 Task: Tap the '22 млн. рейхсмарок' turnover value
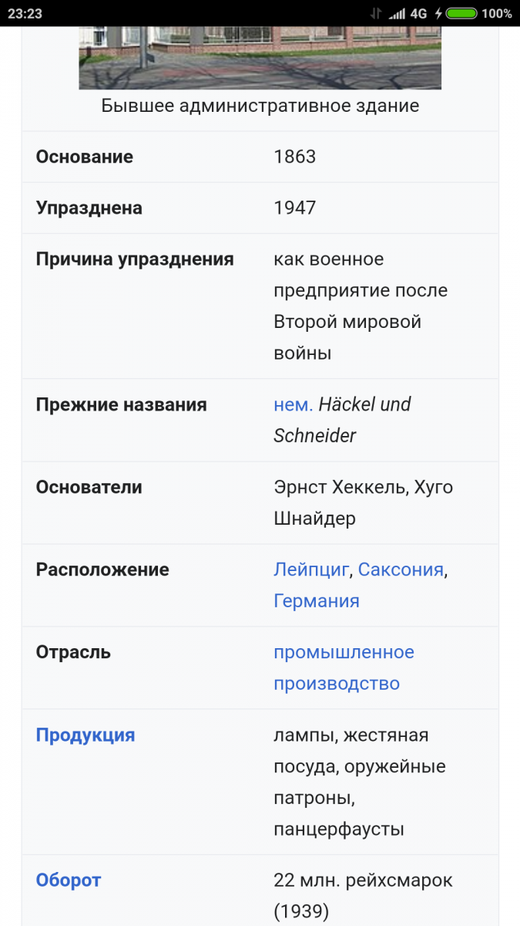point(364,880)
